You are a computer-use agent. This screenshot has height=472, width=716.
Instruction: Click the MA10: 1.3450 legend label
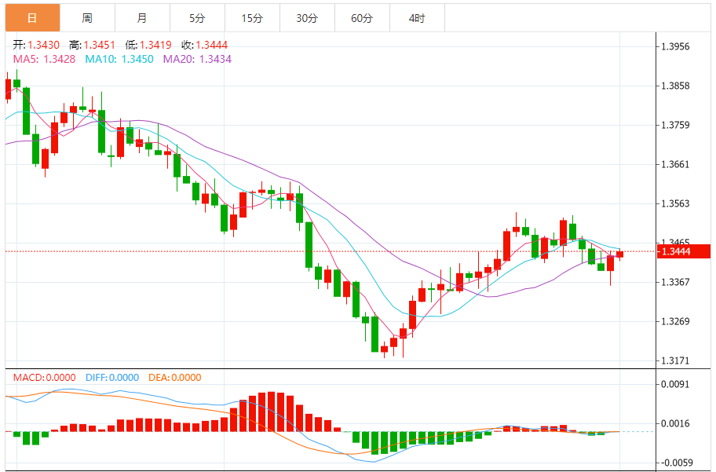click(119, 59)
